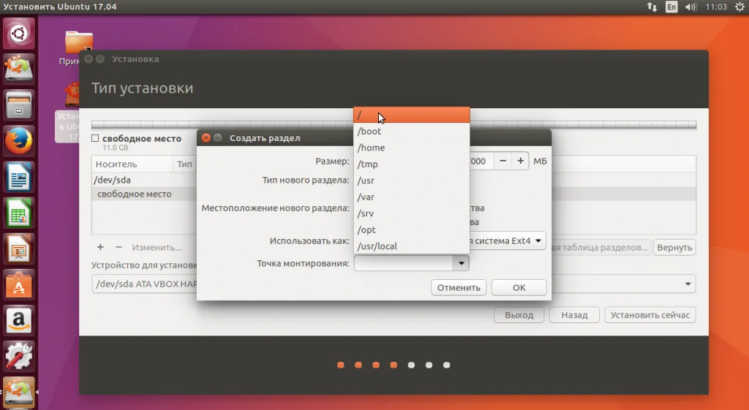The image size is (749, 410).
Task: Open LibreOffice Calc spreadsheet icon
Action: (x=18, y=213)
